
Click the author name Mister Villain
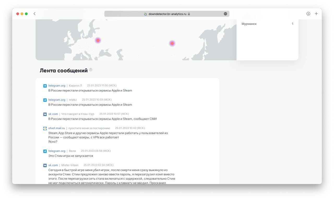pyautogui.click(x=70, y=165)
